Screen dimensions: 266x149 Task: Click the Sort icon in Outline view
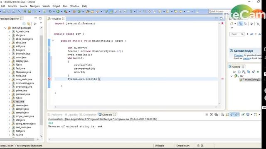tap(244, 72)
